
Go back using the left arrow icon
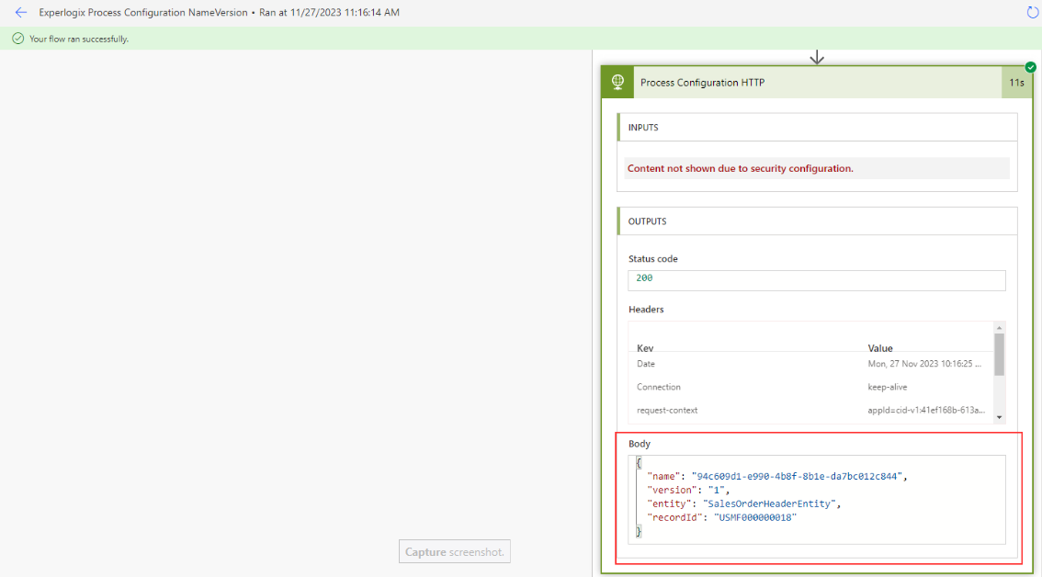(x=20, y=13)
